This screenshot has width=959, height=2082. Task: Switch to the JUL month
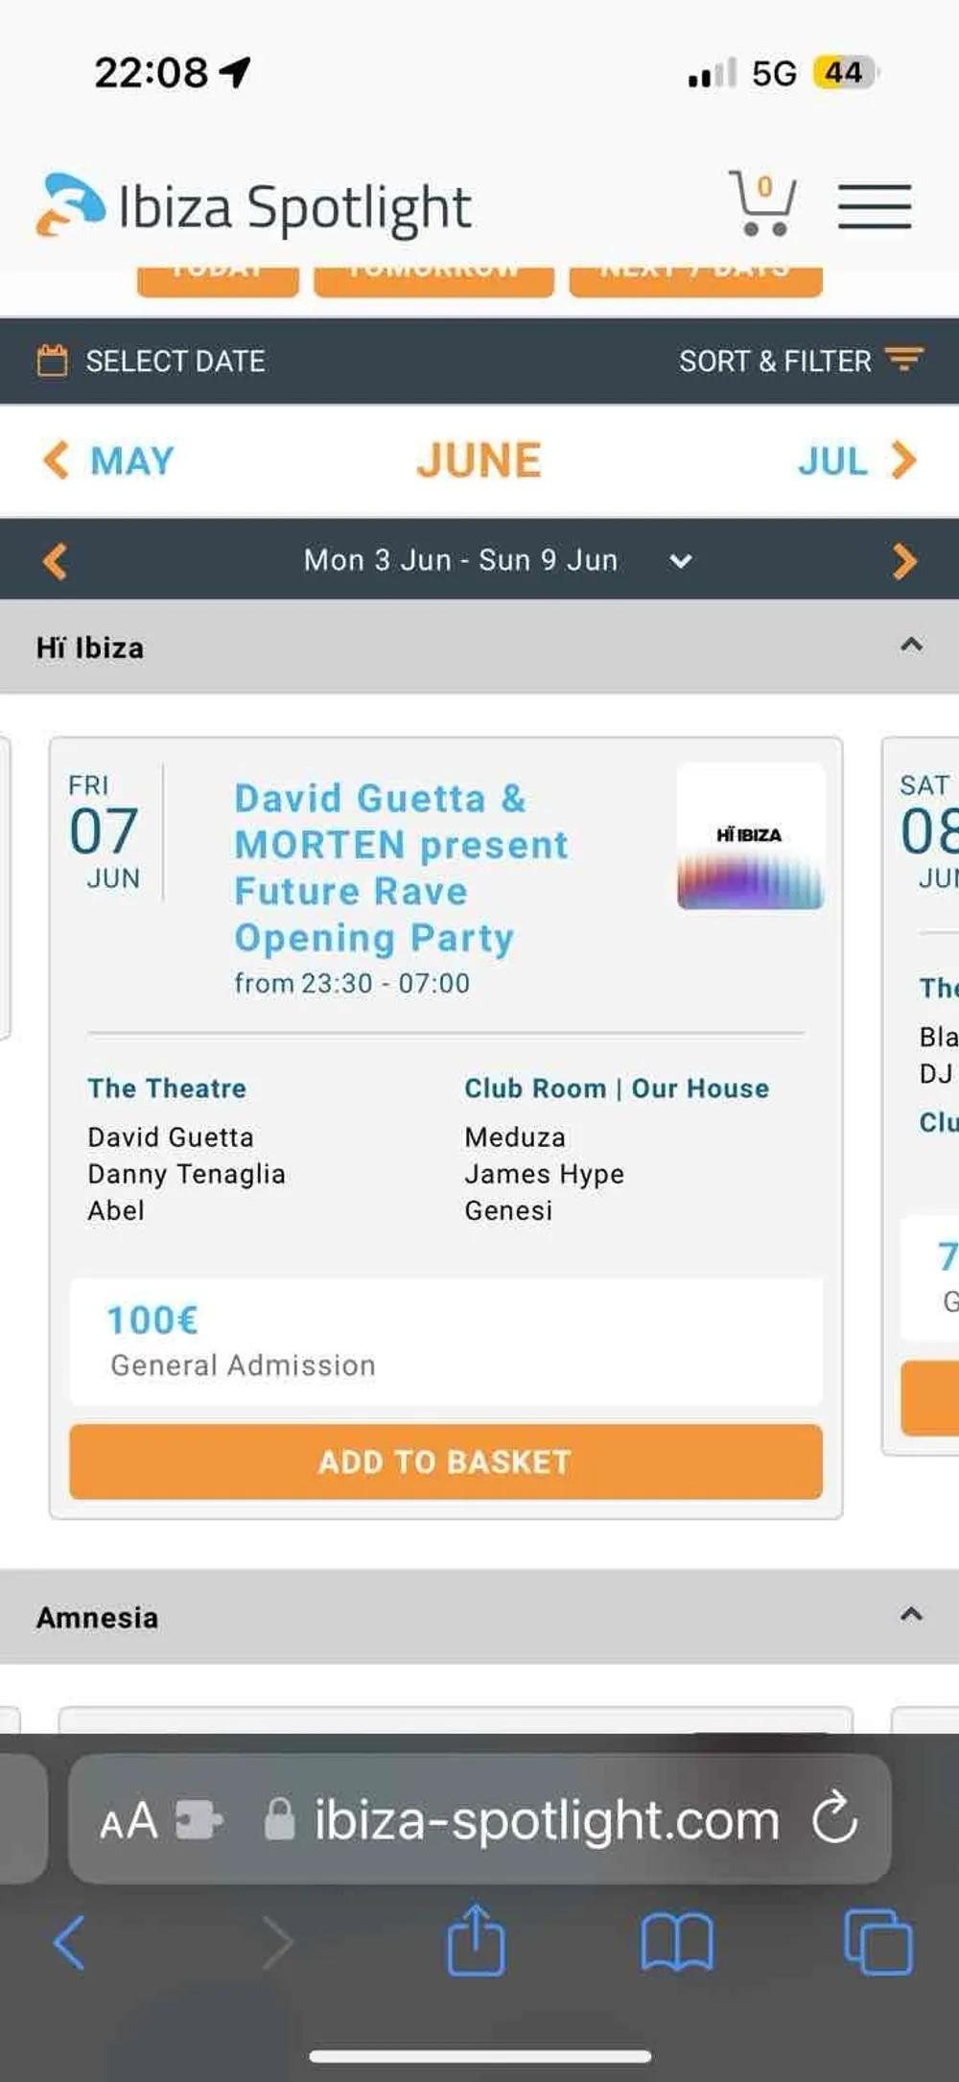[x=855, y=461]
